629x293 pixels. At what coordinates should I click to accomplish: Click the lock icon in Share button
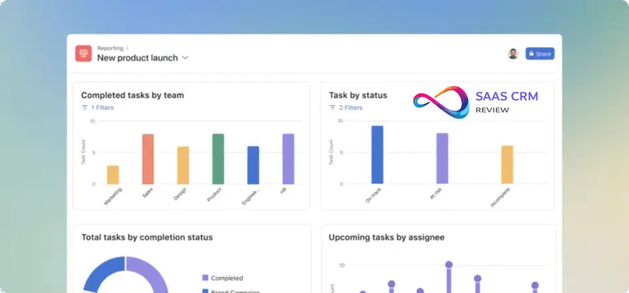[531, 54]
